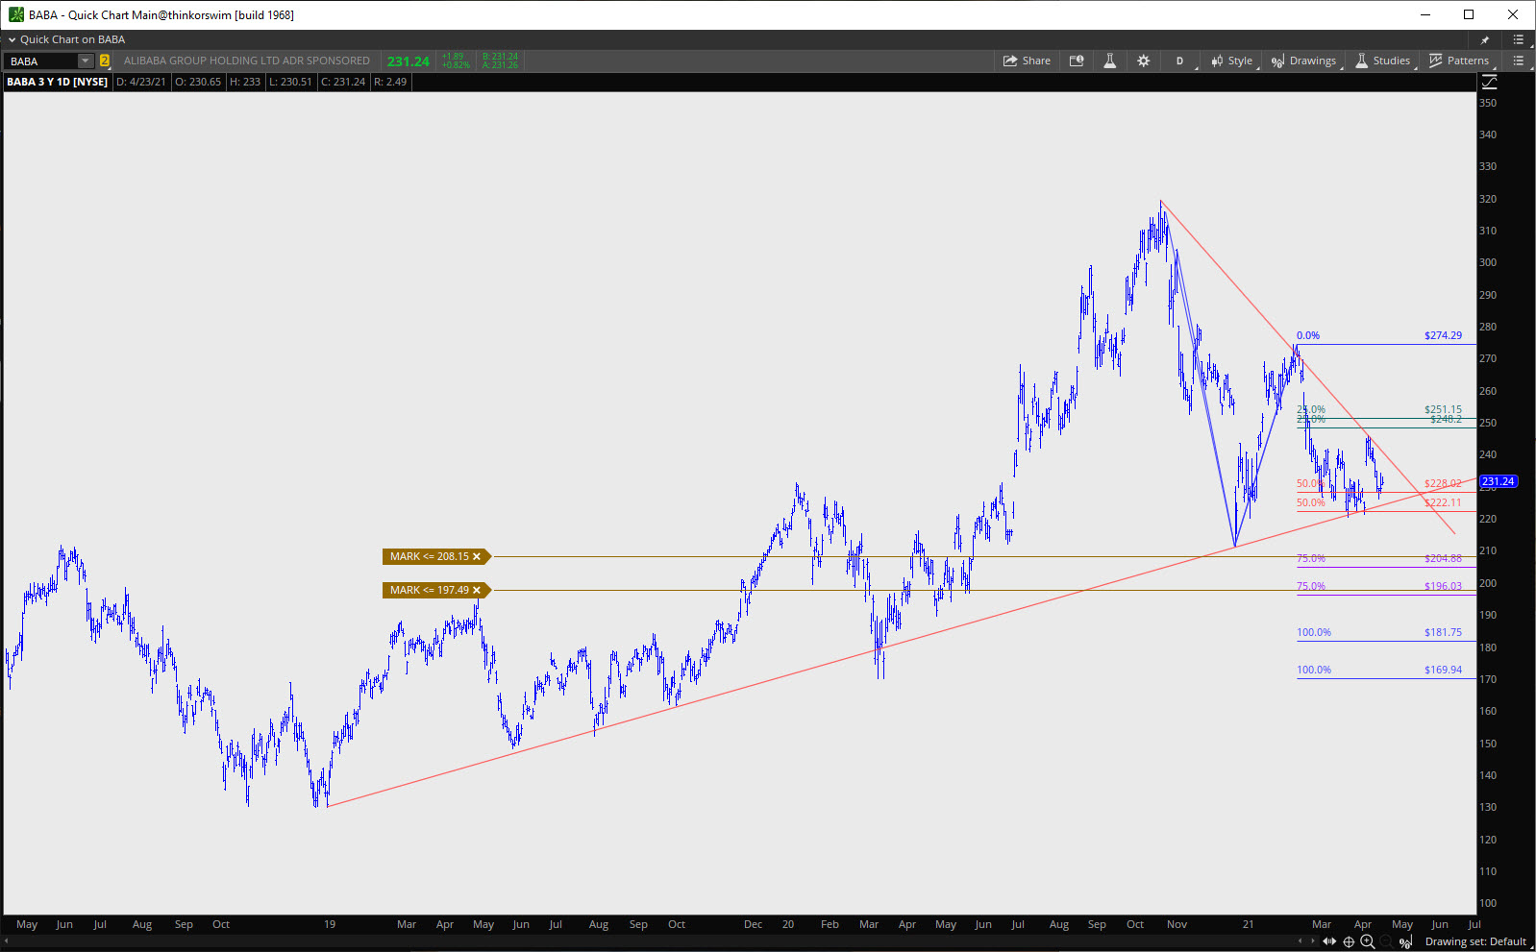Click the expand/compress time axis icon
The width and height of the screenshot is (1536, 952).
click(1329, 941)
